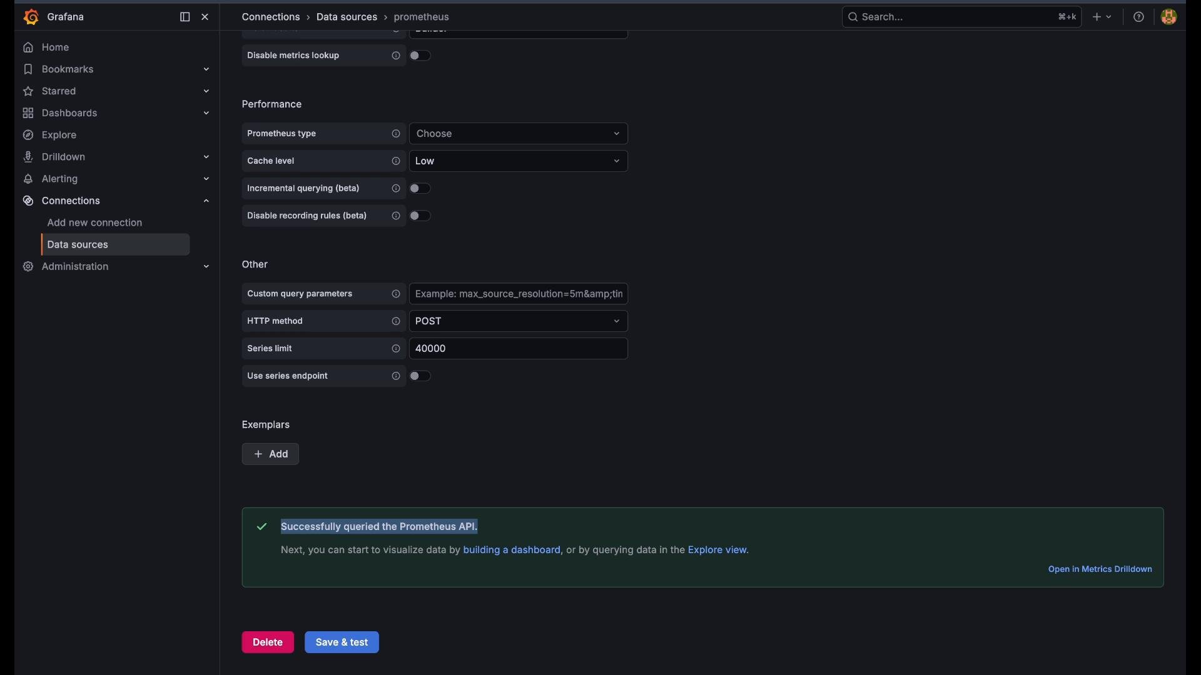Open the HTTP method dropdown

(519, 321)
